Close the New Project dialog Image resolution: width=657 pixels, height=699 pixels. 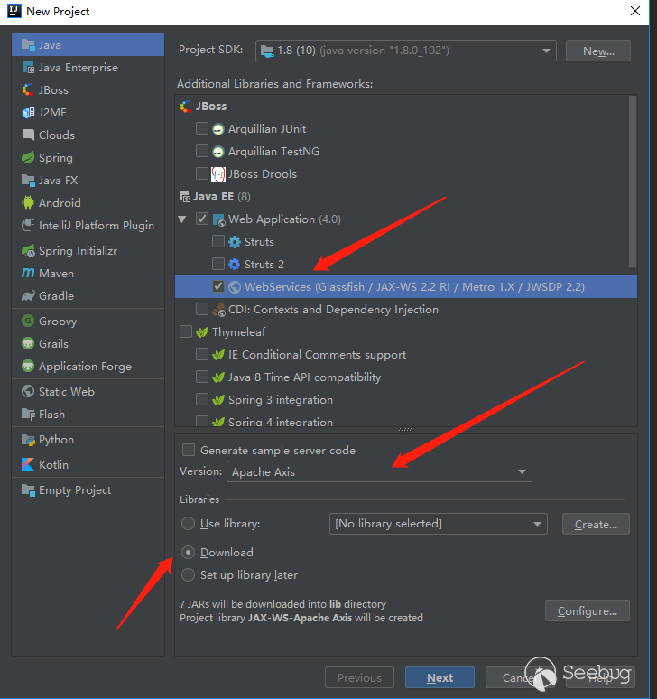[635, 11]
